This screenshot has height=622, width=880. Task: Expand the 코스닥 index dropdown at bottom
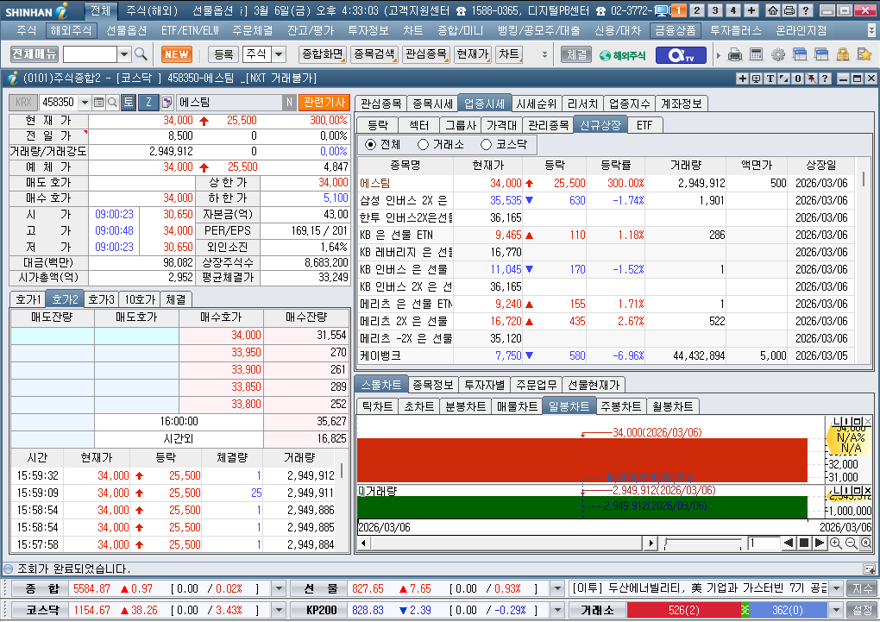click(279, 610)
